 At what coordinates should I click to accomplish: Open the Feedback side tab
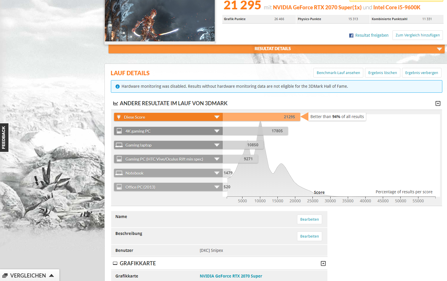click(4, 138)
